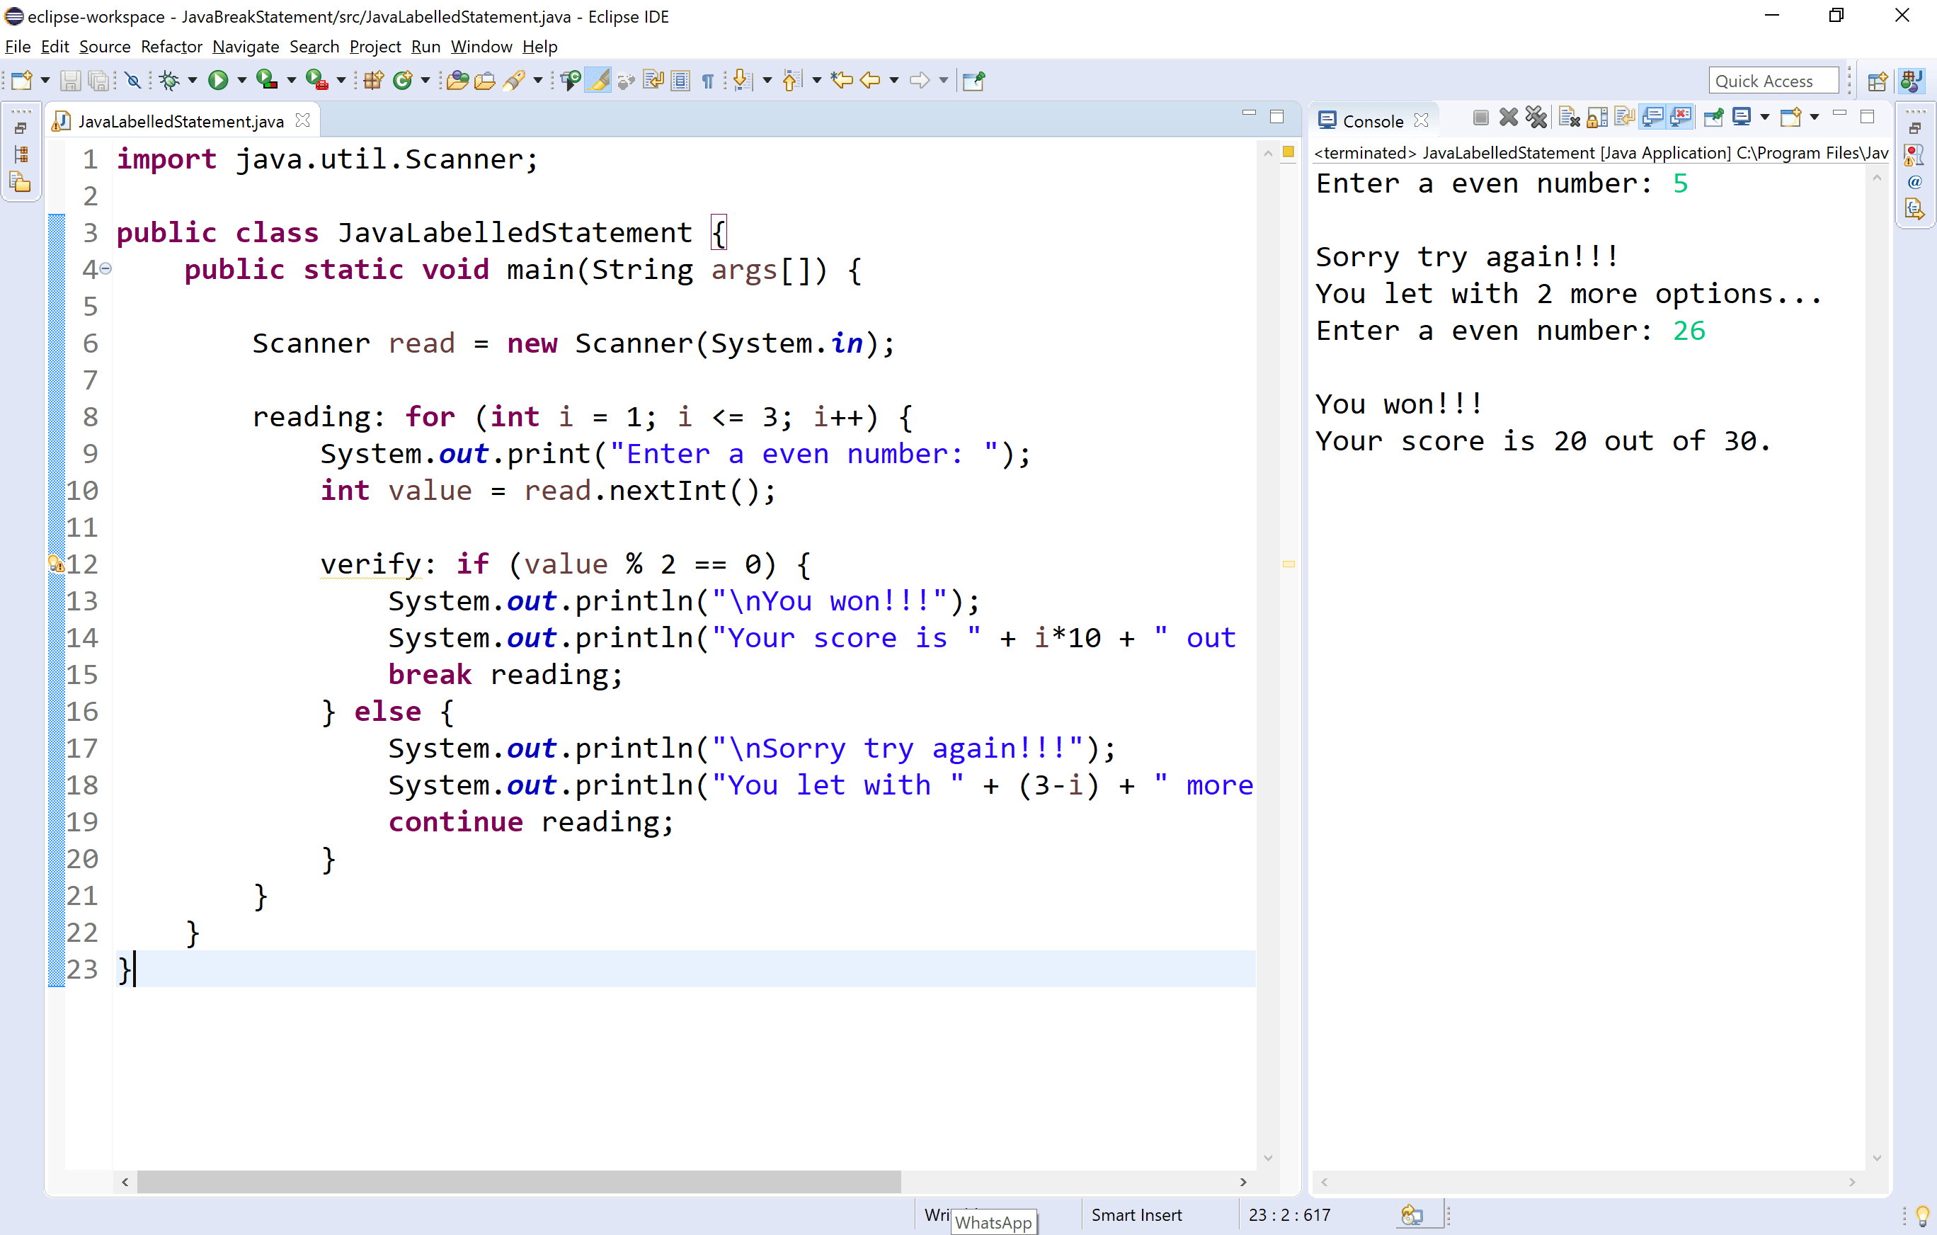The width and height of the screenshot is (1937, 1235).
Task: Create a new Java project
Action: 372,79
